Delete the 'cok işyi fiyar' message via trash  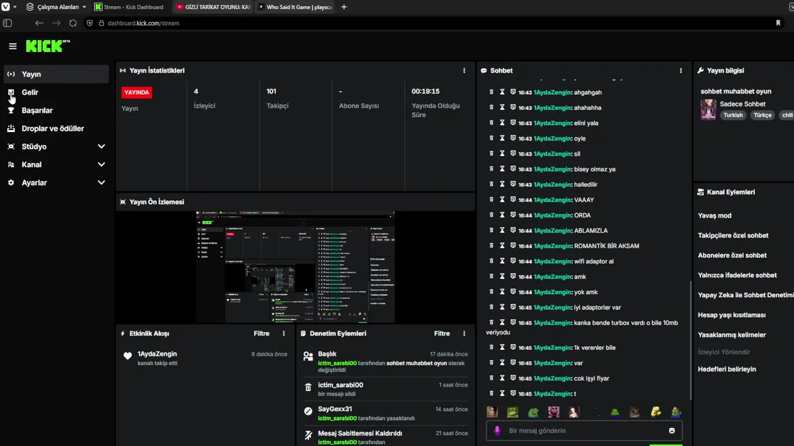[x=491, y=378]
